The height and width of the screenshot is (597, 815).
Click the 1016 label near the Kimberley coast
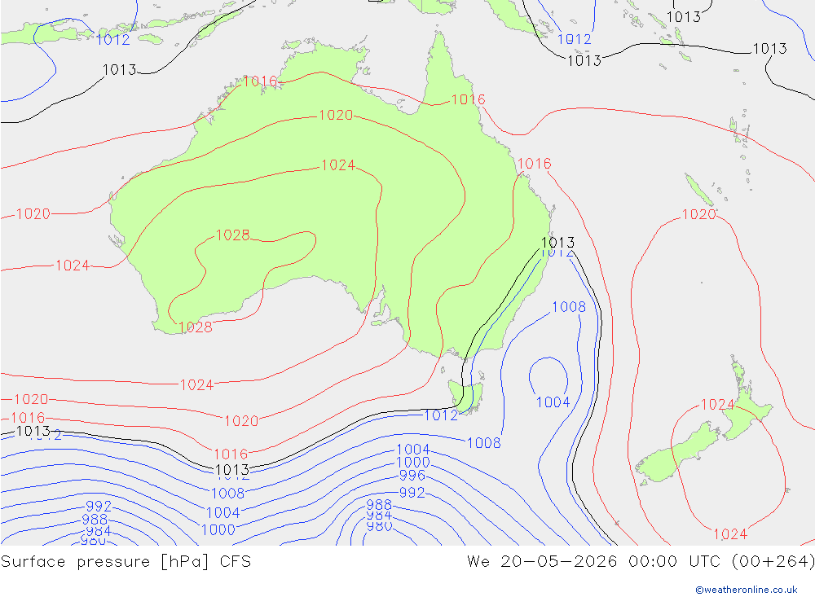click(260, 81)
